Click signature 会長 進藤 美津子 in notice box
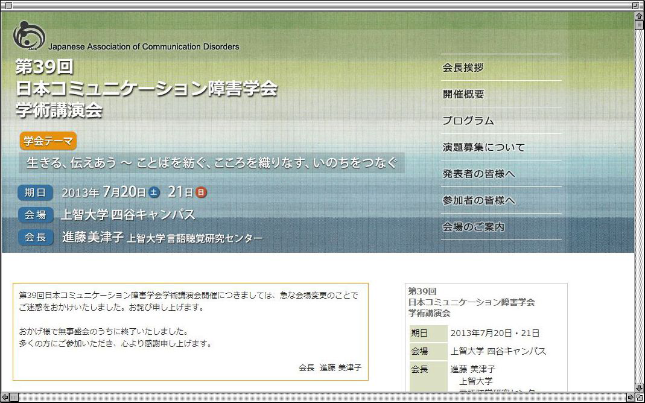The image size is (645, 403). 330,367
